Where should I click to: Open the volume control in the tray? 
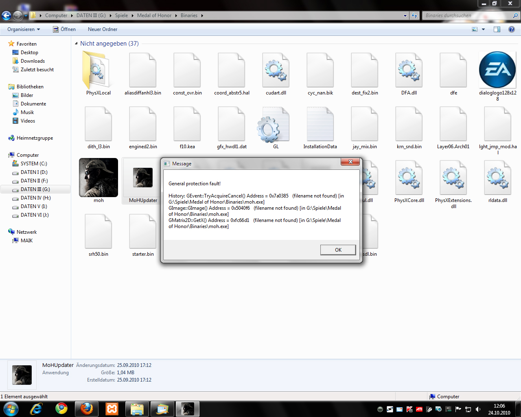[478, 409]
